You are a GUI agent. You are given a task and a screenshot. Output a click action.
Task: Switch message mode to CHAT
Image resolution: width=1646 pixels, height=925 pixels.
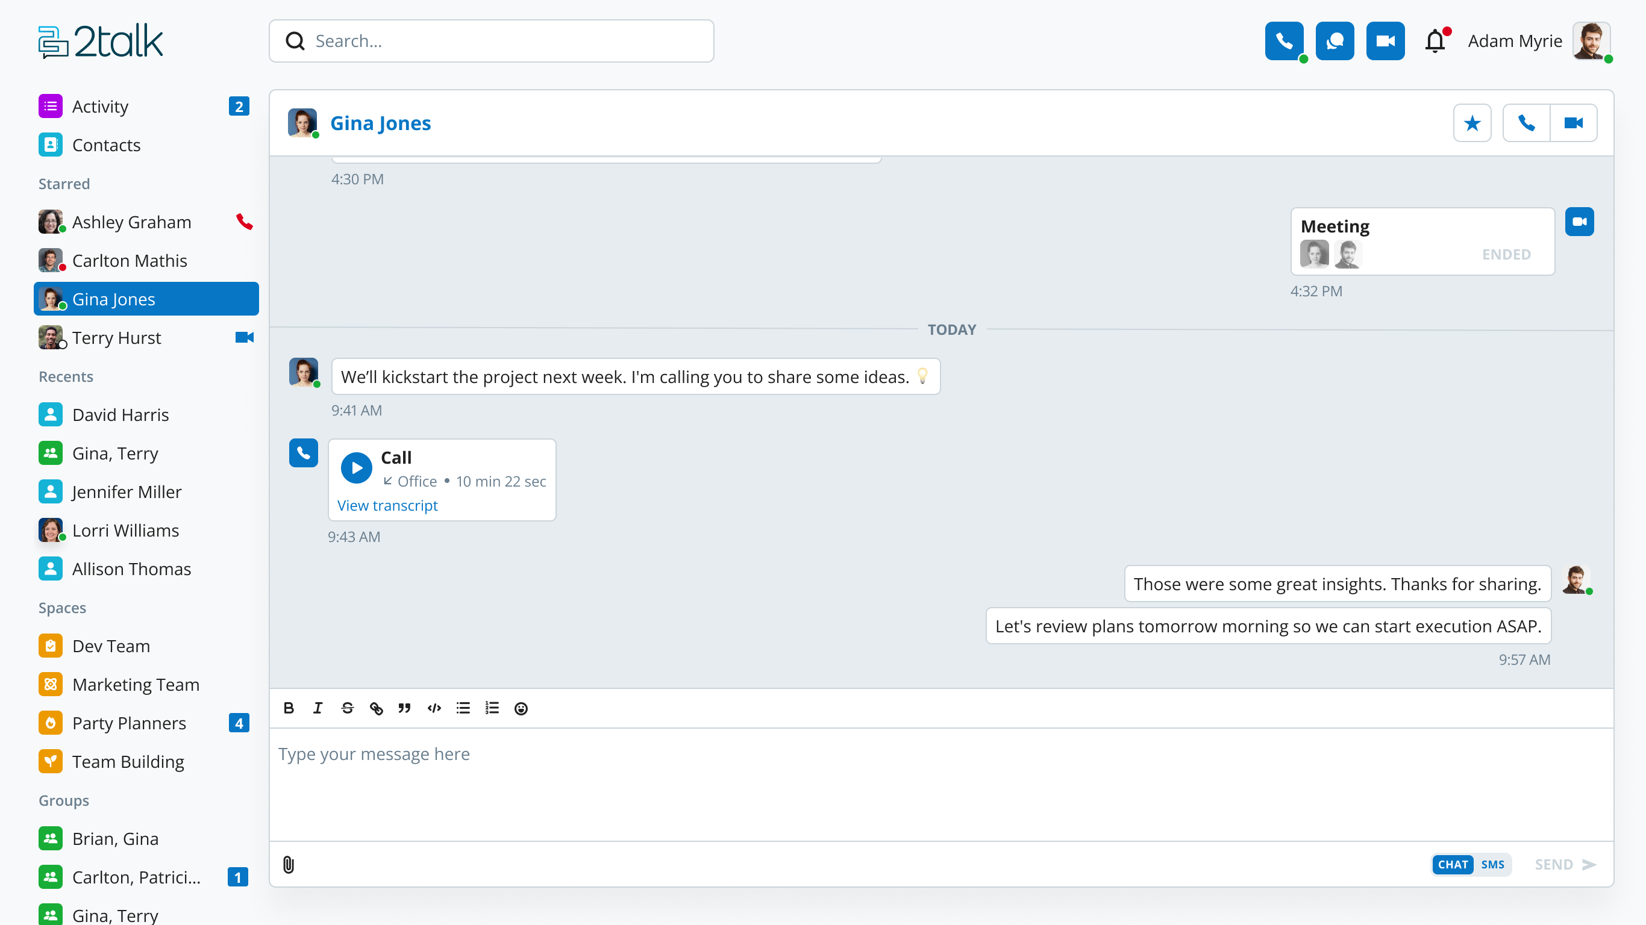click(x=1453, y=864)
